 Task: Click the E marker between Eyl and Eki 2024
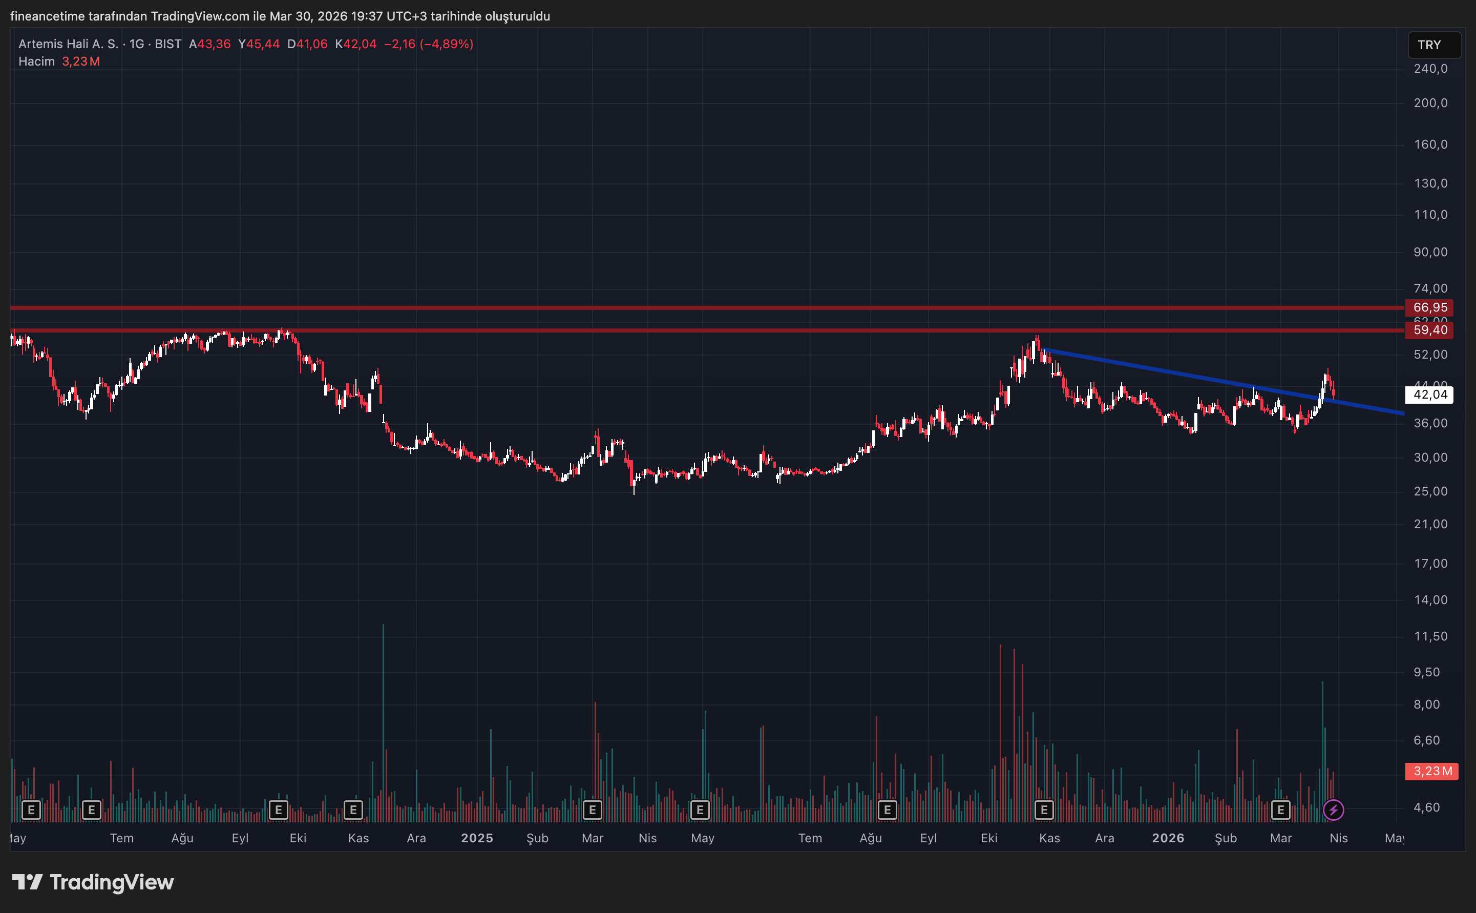(x=278, y=810)
